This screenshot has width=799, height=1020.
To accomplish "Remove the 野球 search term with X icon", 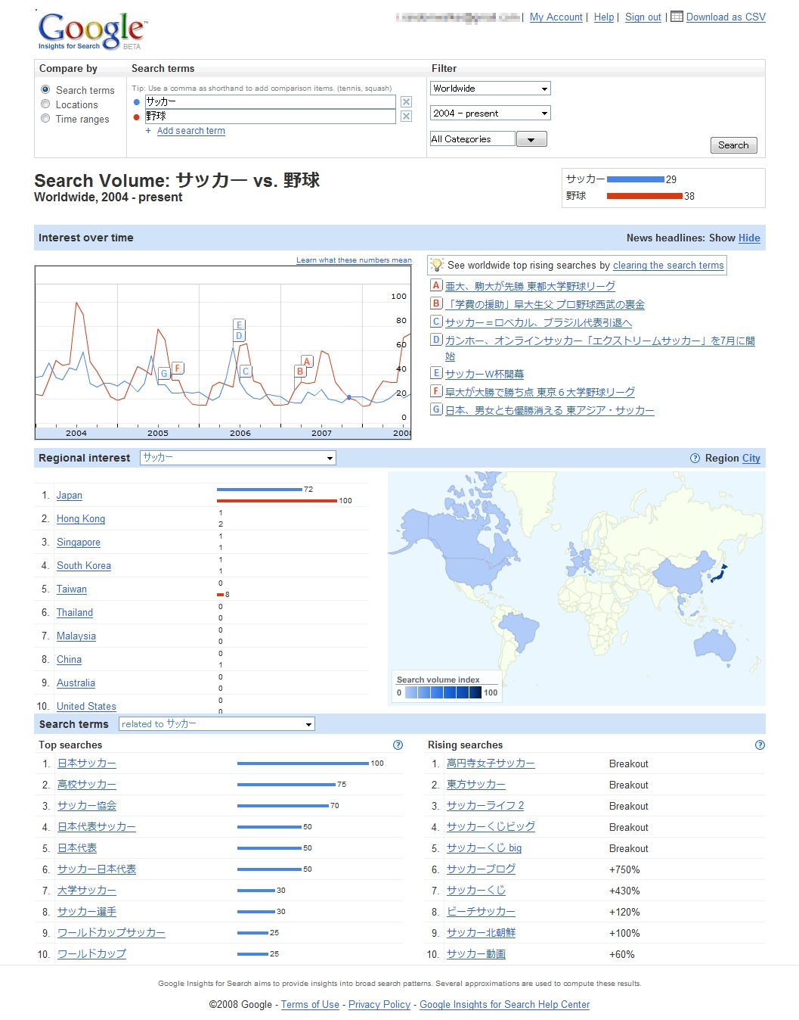I will click(406, 116).
